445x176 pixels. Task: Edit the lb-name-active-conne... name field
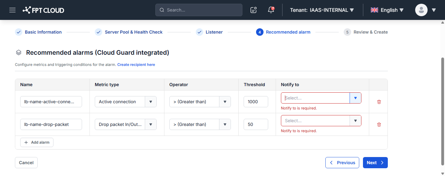(51, 102)
